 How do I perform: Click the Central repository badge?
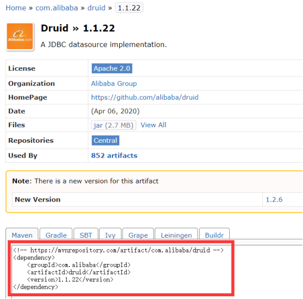point(106,140)
